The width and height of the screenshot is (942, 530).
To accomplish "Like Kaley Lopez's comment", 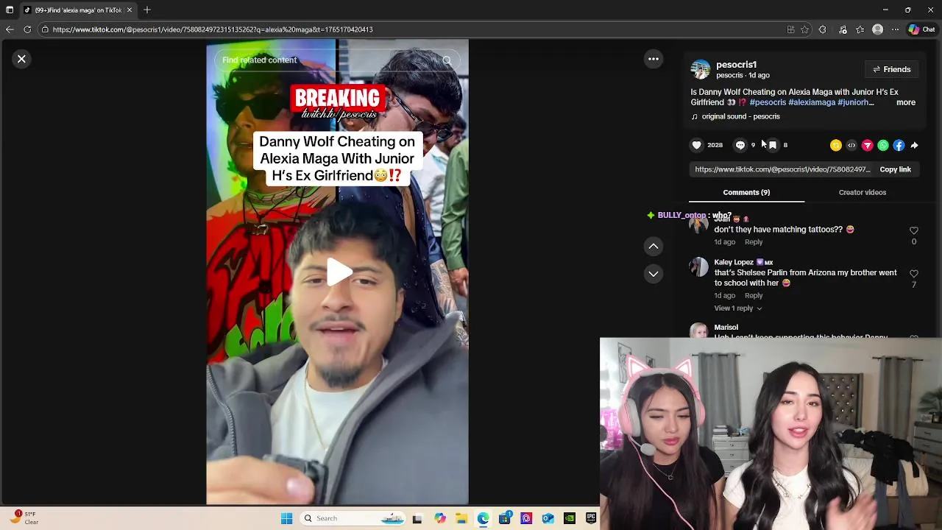I will pos(914,274).
